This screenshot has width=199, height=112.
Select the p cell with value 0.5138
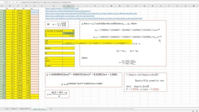[18, 56]
